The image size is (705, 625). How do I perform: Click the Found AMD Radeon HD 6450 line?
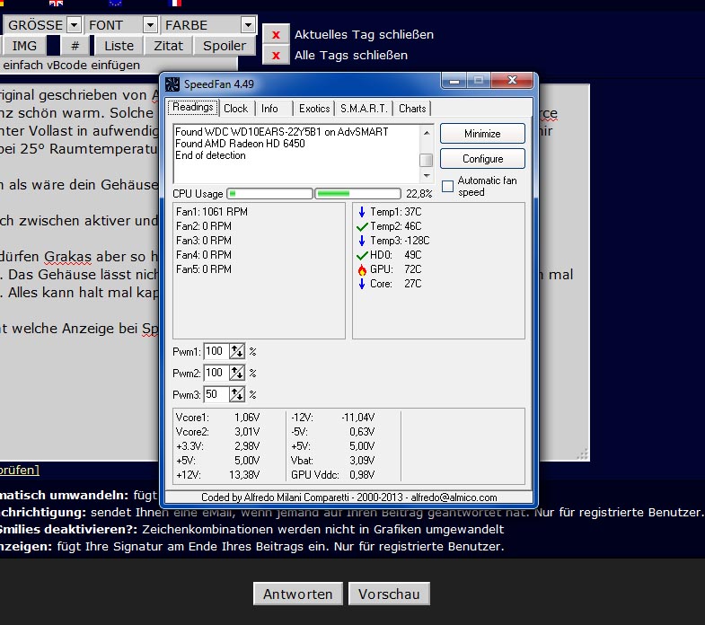pos(240,144)
